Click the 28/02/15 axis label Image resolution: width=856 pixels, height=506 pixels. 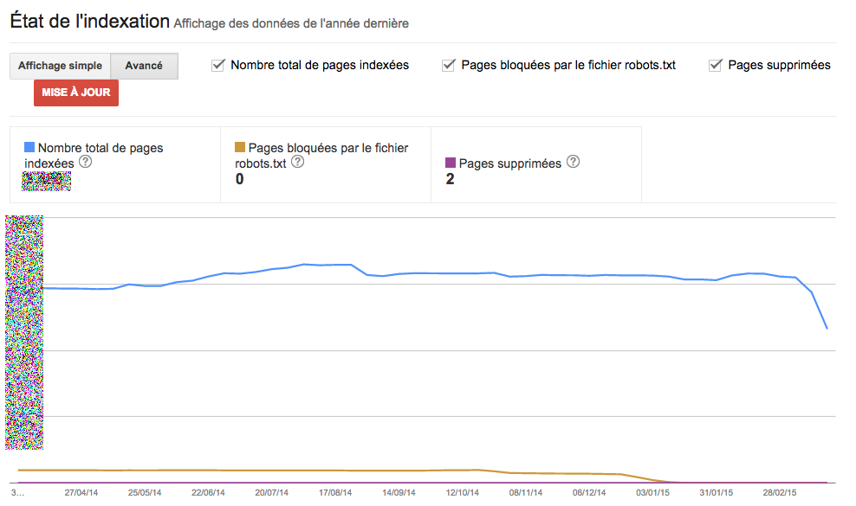[780, 492]
